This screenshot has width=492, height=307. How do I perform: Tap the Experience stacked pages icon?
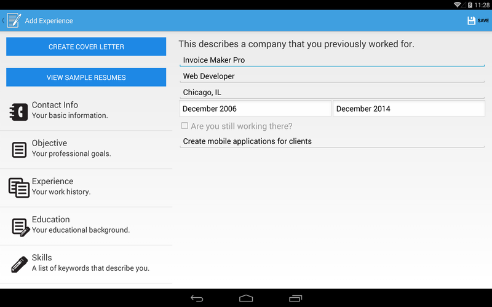19,188
